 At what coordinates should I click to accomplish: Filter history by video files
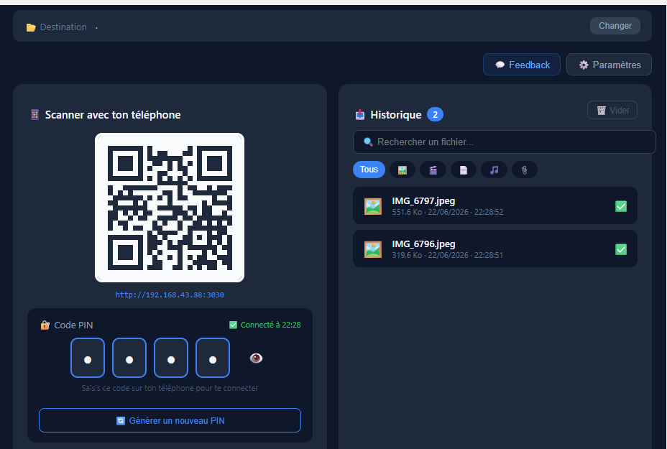[433, 170]
